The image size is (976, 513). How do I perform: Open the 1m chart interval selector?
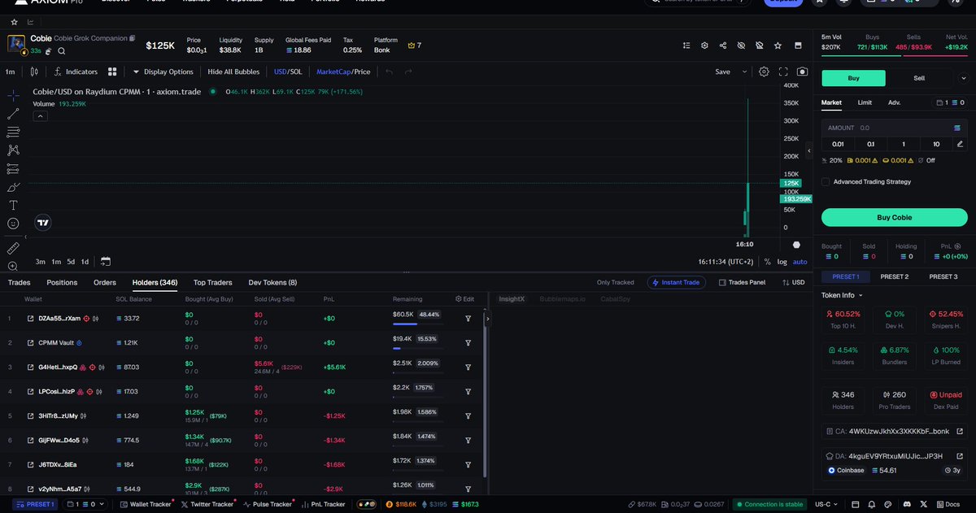pyautogui.click(x=10, y=72)
